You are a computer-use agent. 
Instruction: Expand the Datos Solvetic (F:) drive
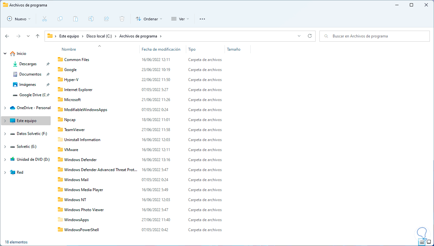coord(5,134)
